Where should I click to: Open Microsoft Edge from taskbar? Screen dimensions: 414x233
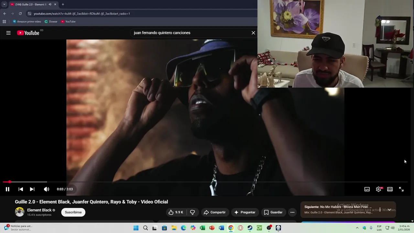183,228
